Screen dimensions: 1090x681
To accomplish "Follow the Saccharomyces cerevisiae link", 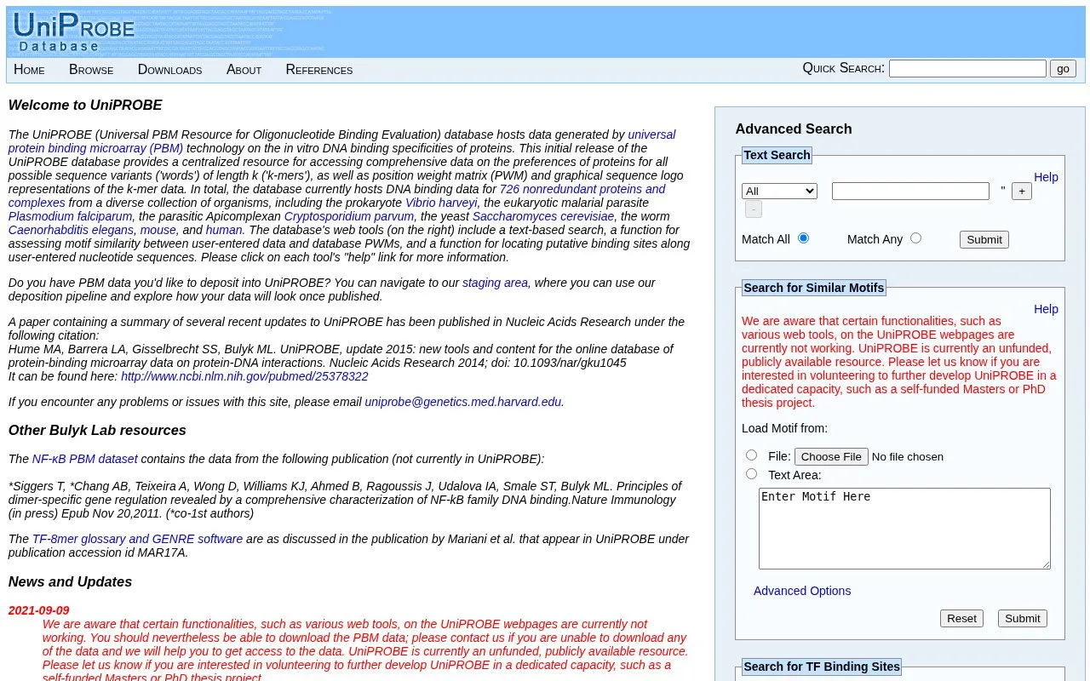I will click(543, 216).
